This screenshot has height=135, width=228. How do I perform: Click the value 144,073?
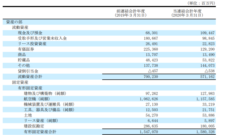207,65
